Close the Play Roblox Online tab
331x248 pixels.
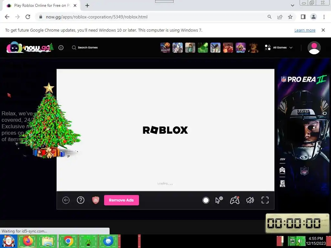coord(75,5)
